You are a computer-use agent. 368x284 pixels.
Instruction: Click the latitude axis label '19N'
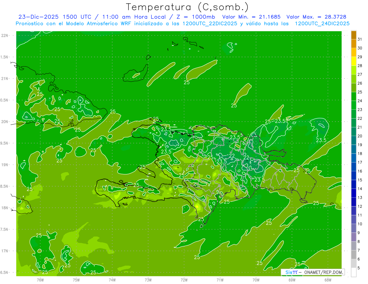[x=5, y=165]
